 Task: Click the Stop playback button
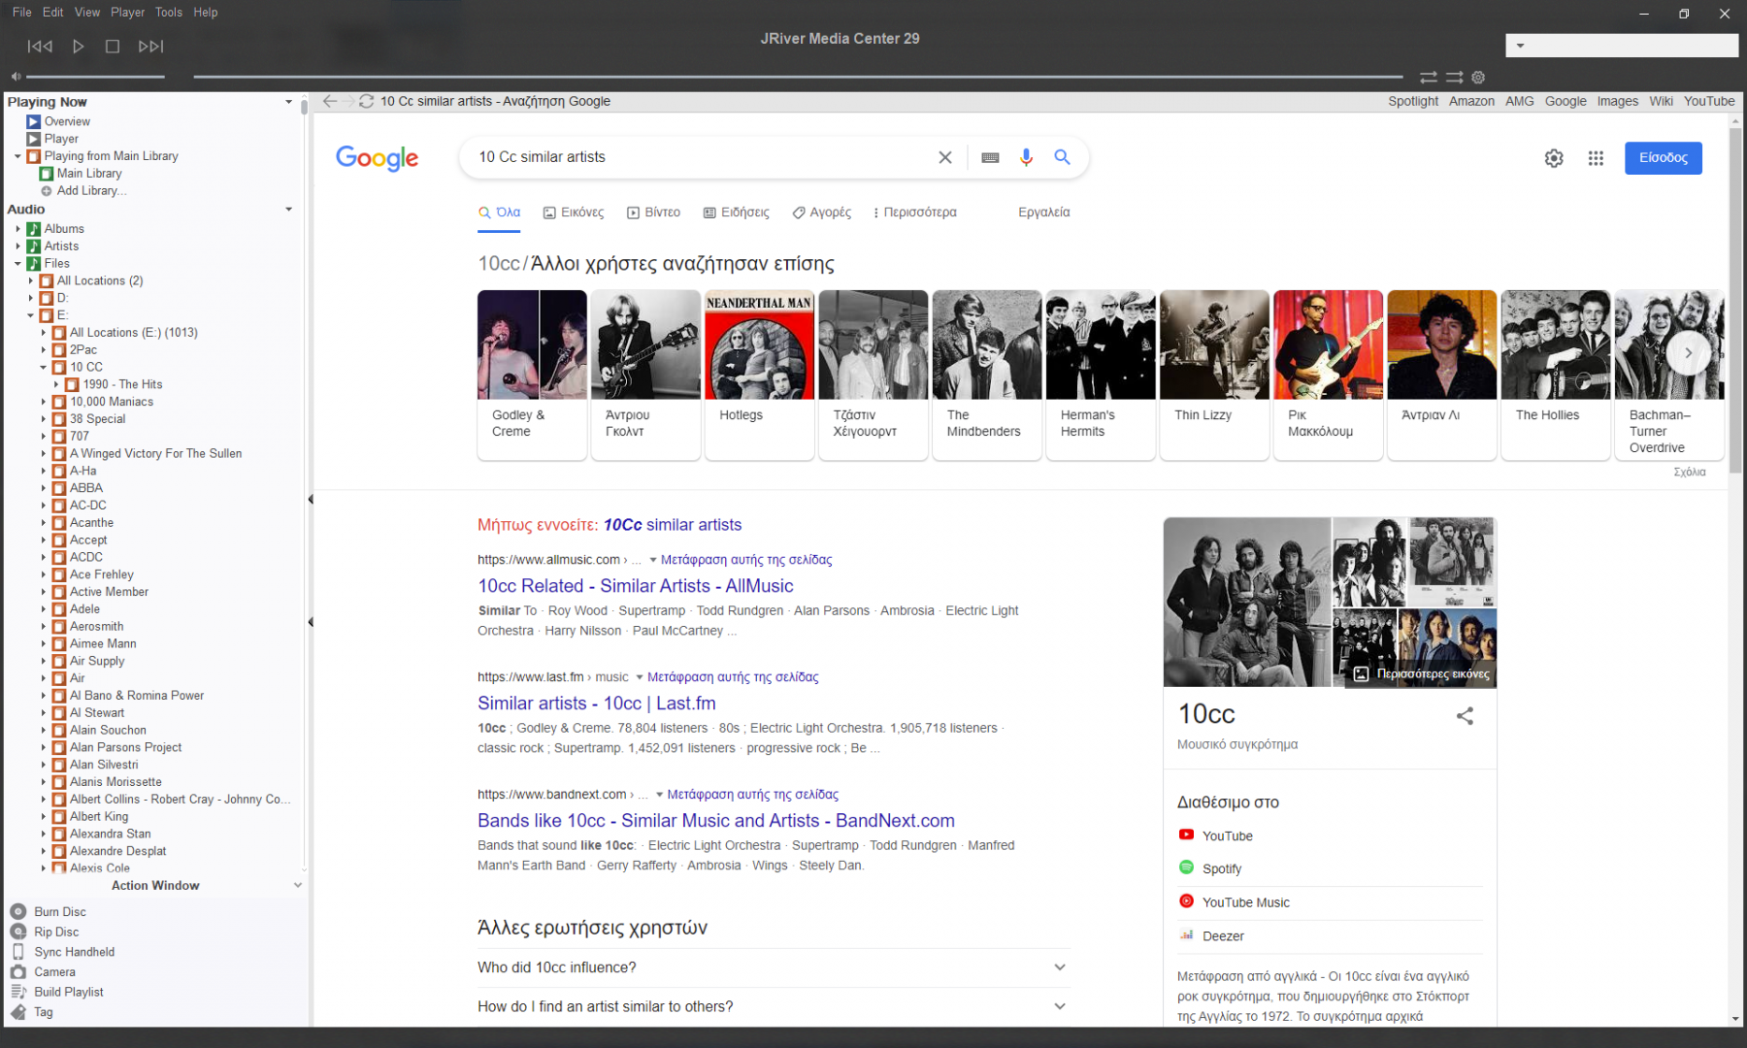click(113, 47)
